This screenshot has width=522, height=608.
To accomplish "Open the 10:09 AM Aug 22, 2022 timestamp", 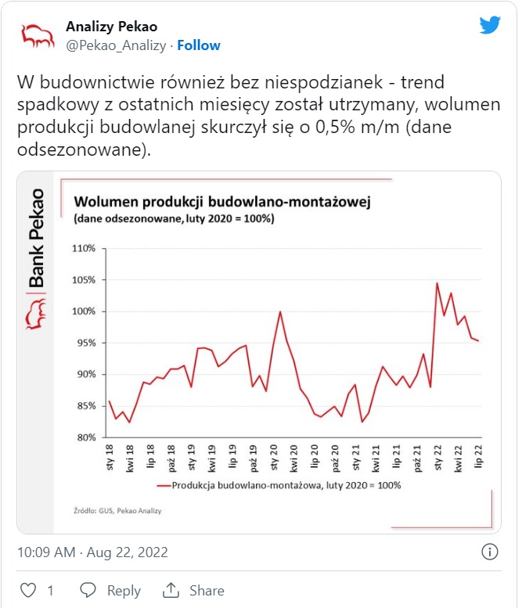I will point(92,552).
